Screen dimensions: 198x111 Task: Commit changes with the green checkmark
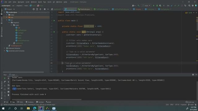point(175,6)
